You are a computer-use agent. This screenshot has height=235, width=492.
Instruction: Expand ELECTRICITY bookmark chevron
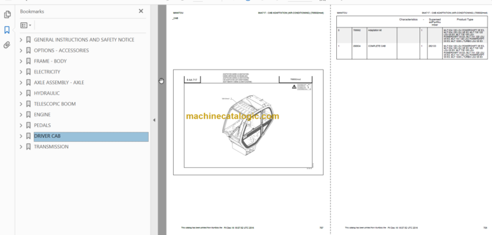[x=21, y=72]
